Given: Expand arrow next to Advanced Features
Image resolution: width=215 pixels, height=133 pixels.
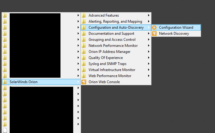Looking at the screenshot, I should 149,15.
